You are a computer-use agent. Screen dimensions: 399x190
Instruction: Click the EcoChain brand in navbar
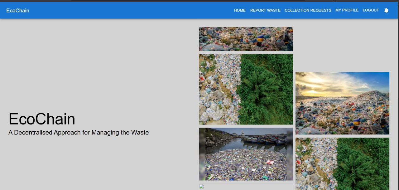pos(18,11)
